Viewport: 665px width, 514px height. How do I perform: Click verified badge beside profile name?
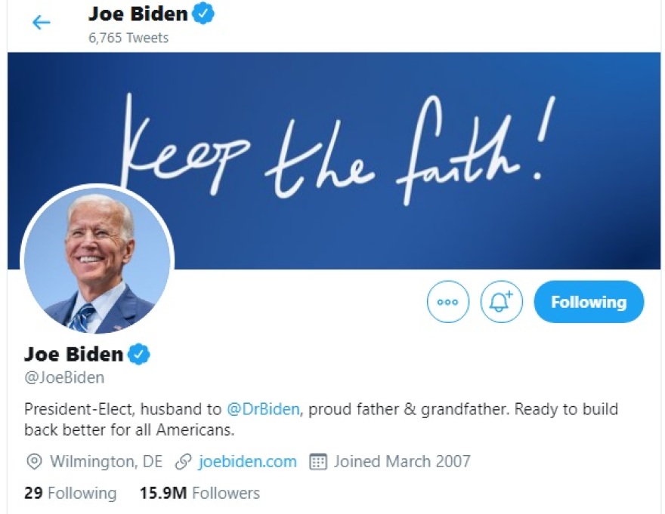(138, 353)
